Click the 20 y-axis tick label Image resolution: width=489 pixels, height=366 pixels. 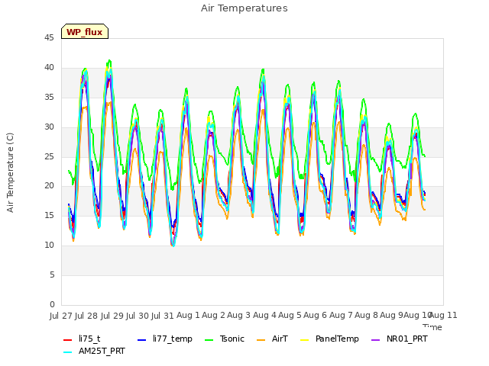(x=49, y=186)
